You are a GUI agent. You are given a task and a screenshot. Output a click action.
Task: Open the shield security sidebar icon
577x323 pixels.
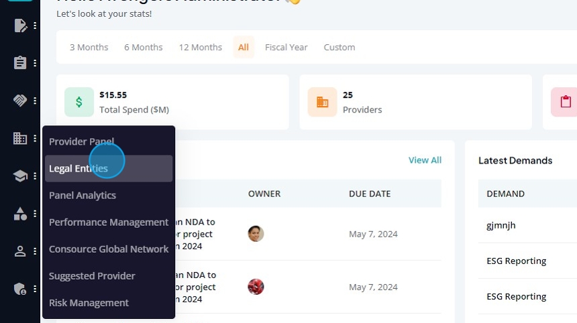(x=20, y=289)
